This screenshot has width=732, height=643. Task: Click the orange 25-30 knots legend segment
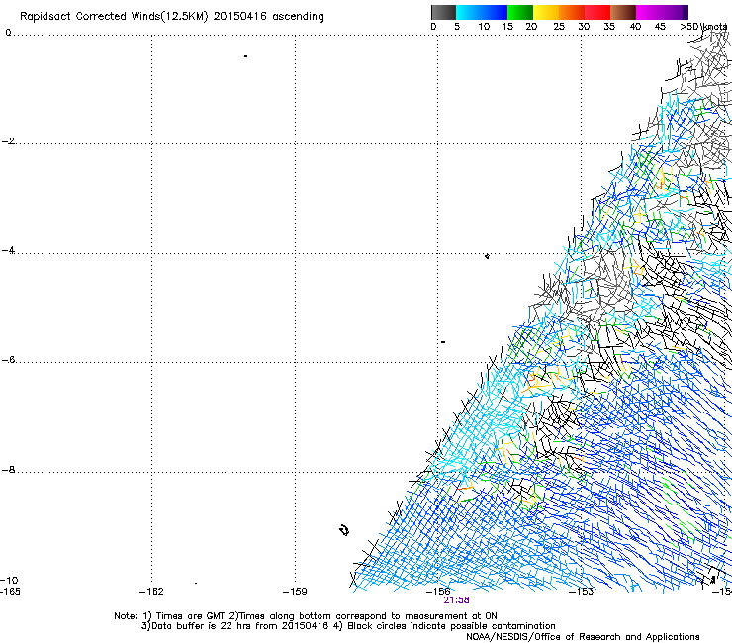(572, 12)
